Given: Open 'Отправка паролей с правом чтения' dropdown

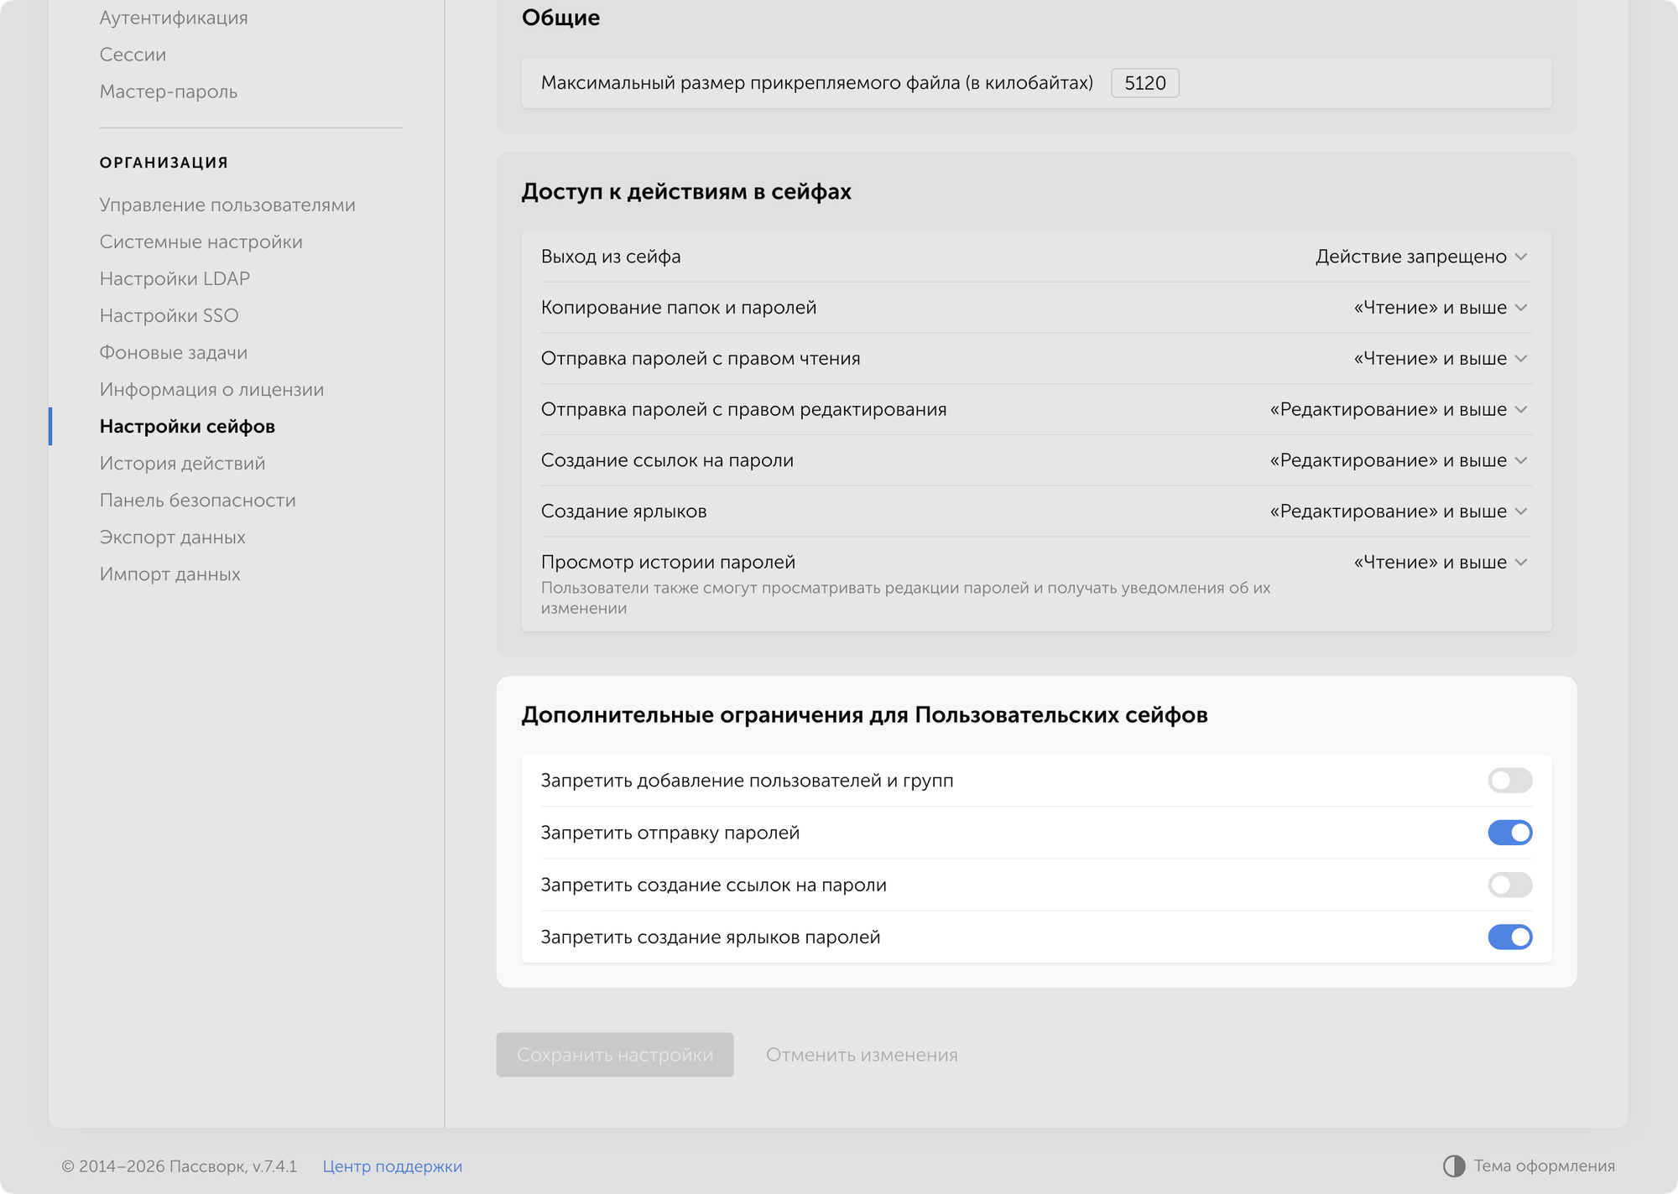Looking at the screenshot, I should click(x=1440, y=359).
